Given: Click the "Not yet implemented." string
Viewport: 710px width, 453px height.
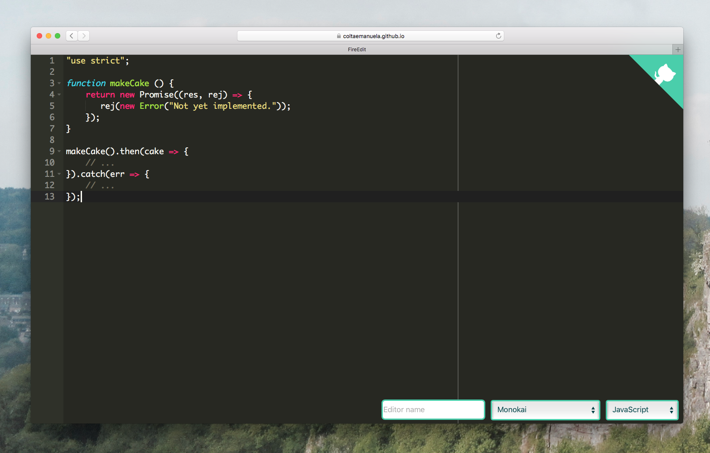Looking at the screenshot, I should pyautogui.click(x=222, y=106).
